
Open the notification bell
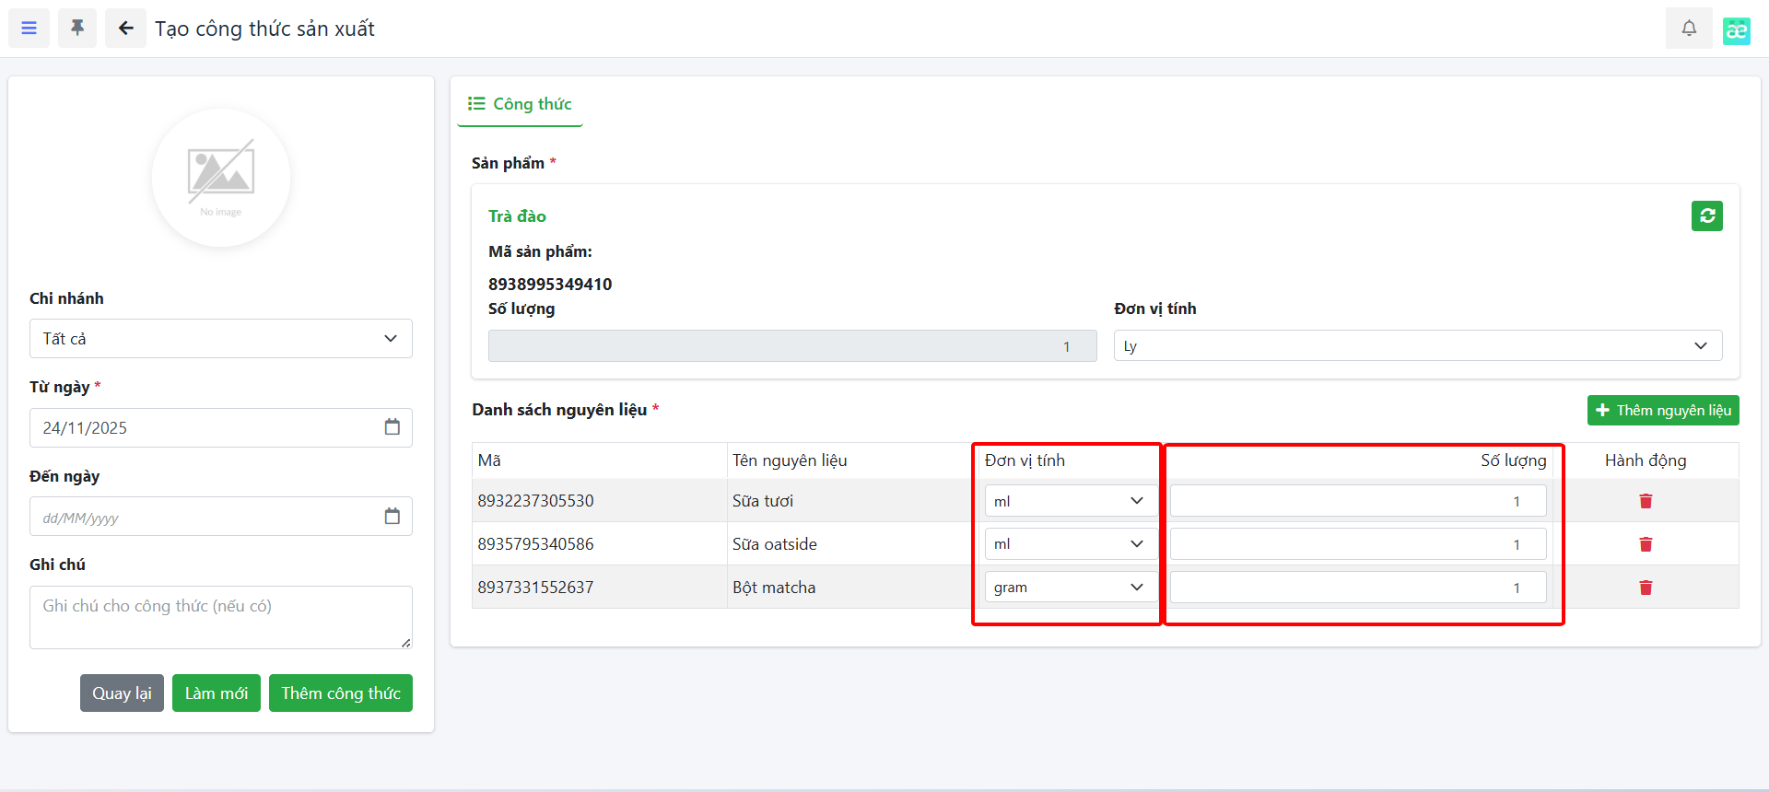coord(1688,29)
